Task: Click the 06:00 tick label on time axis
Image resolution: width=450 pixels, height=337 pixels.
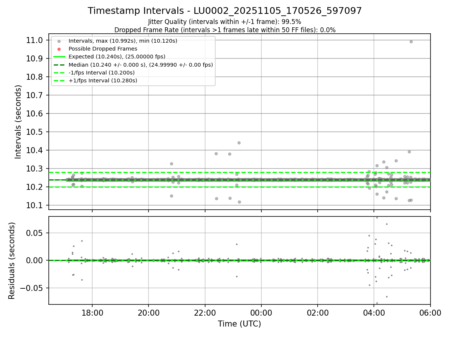Action: point(430,312)
